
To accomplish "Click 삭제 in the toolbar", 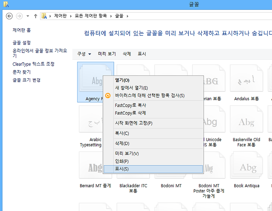I will (x=127, y=54).
